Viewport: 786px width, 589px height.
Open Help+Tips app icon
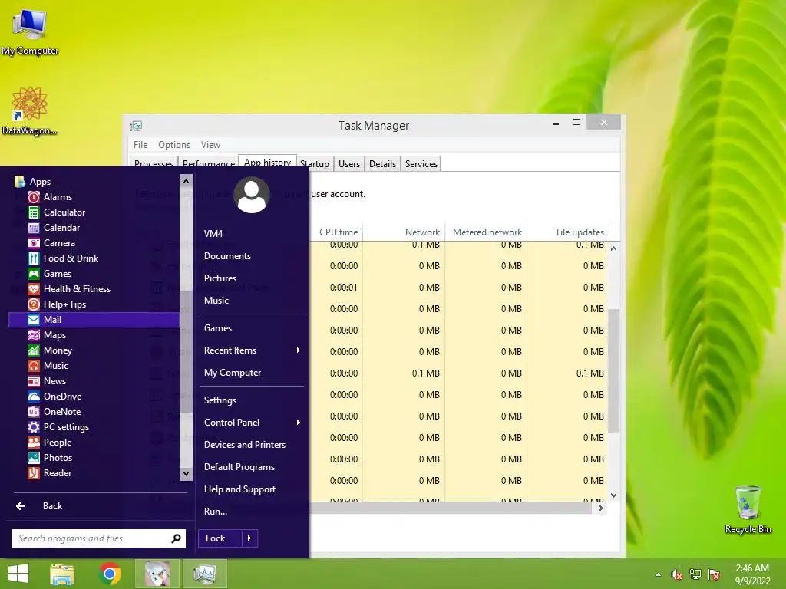click(34, 304)
